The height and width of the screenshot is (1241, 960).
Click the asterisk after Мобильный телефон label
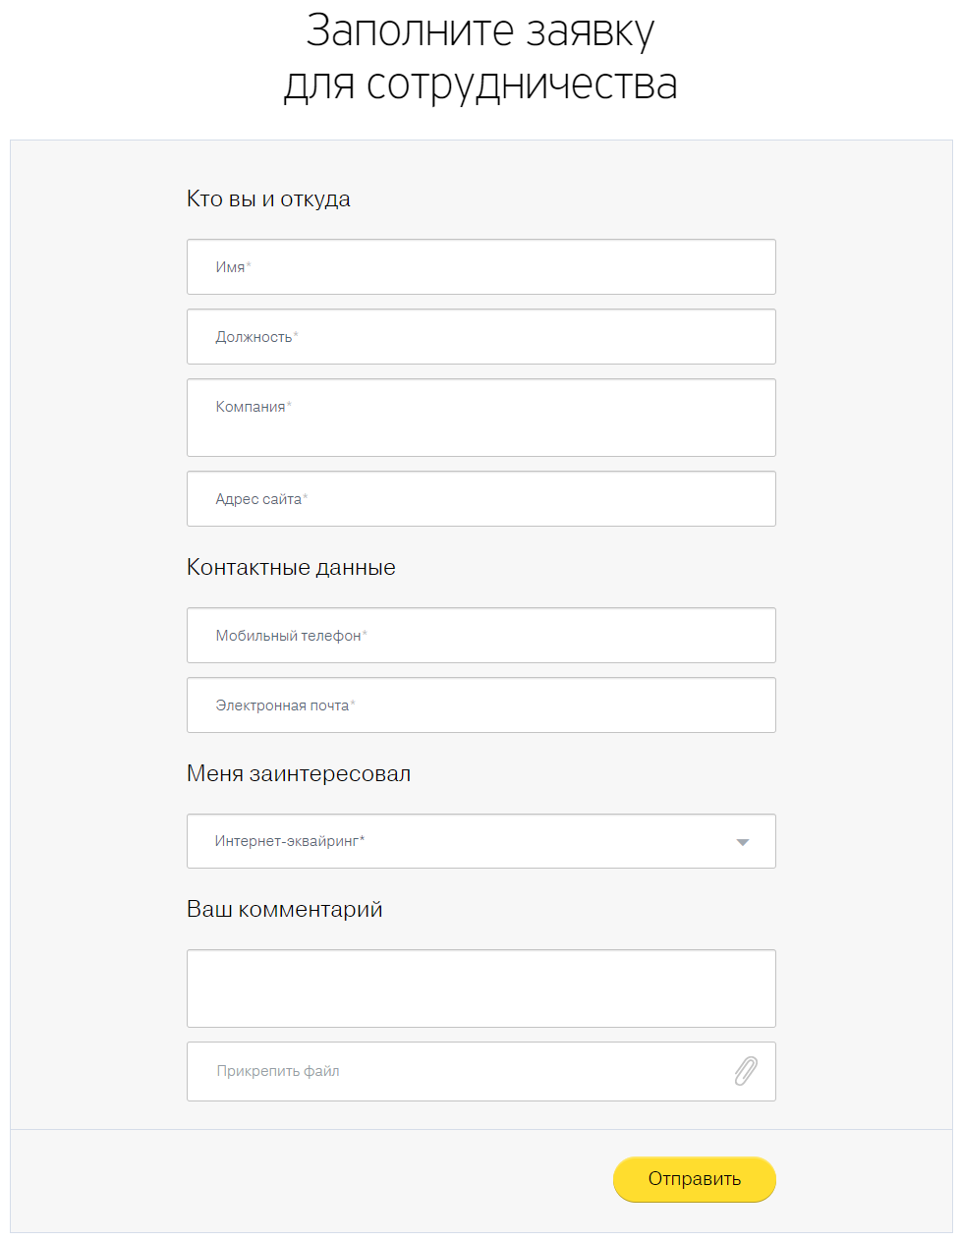pos(365,634)
